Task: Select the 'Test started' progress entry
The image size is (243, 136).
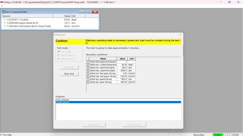Action: tap(118, 100)
